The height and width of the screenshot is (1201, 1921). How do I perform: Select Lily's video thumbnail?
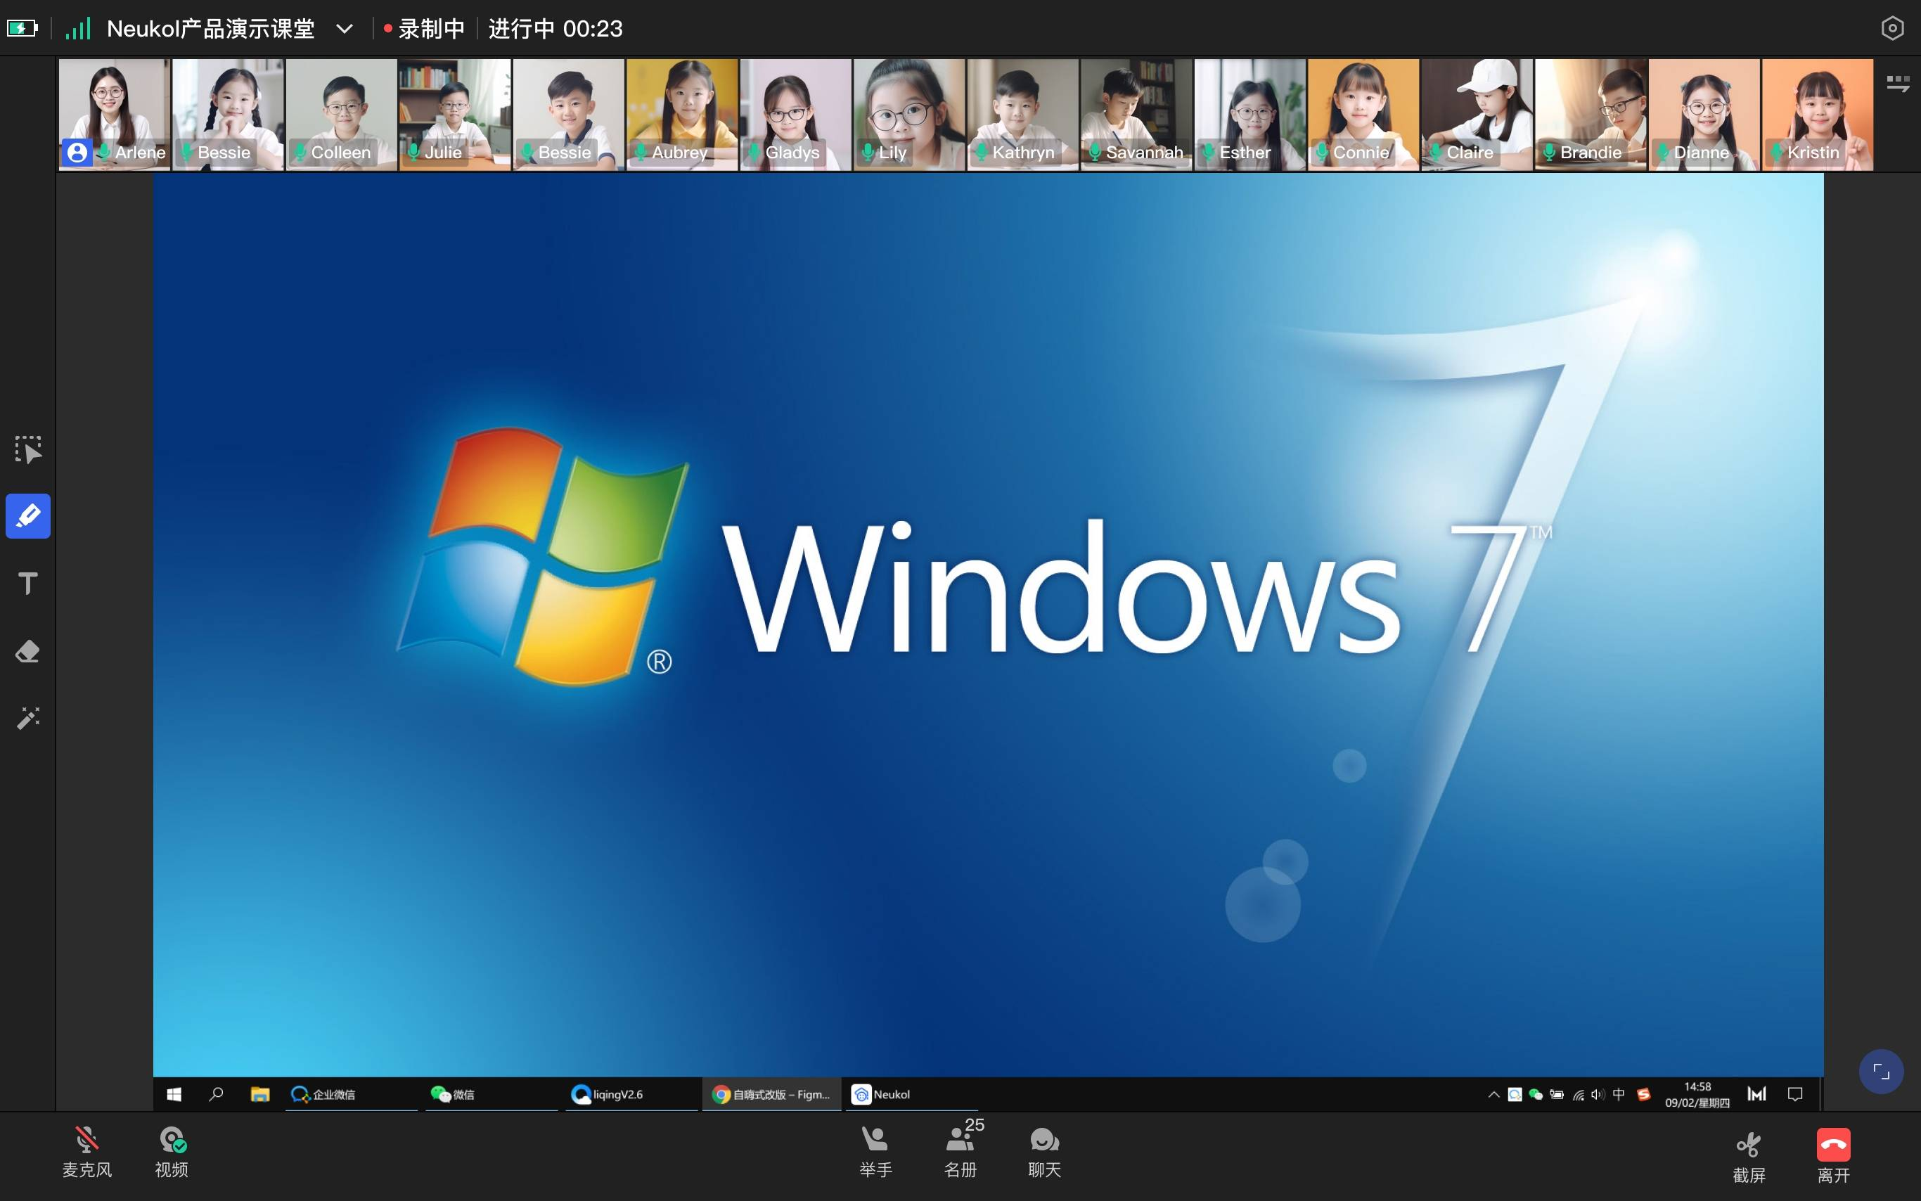coord(909,115)
